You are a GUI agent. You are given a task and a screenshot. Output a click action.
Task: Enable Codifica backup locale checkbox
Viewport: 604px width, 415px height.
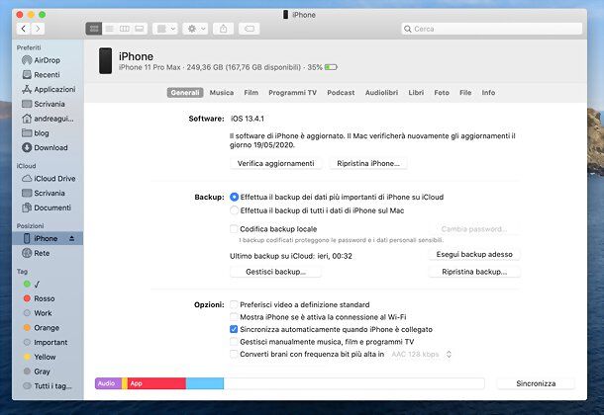(234, 229)
